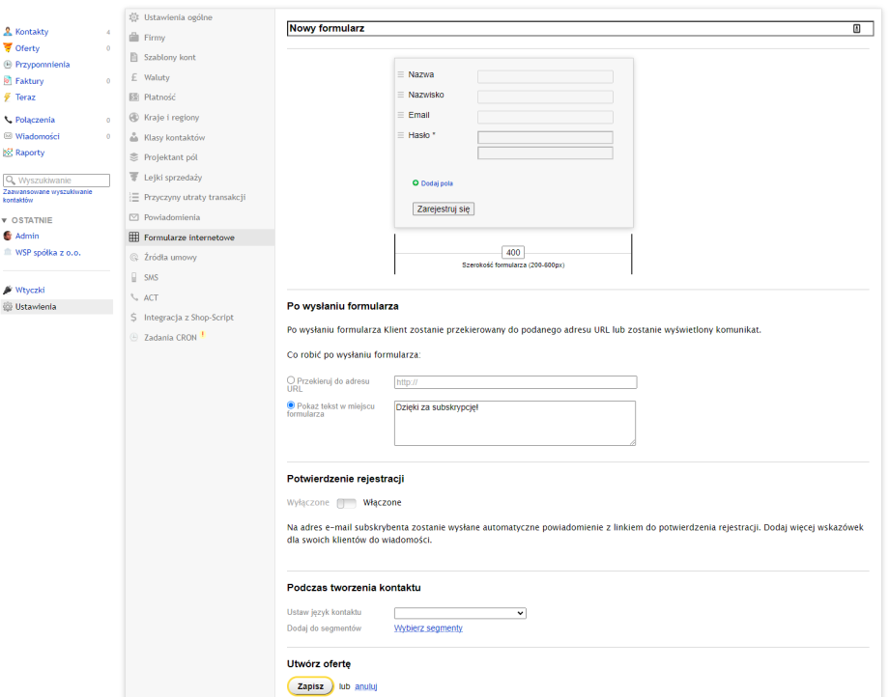
Task: Click the Oferty funnel icon
Action: tap(8, 48)
